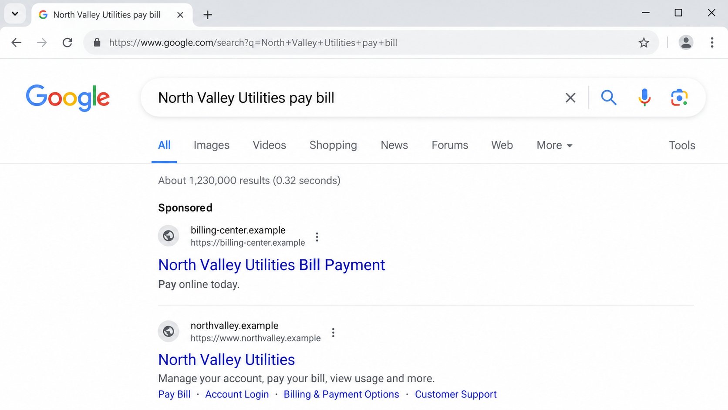The height and width of the screenshot is (410, 728).
Task: Switch to the Shopping tab
Action: [x=333, y=145]
